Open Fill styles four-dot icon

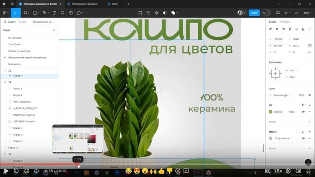(x=303, y=105)
